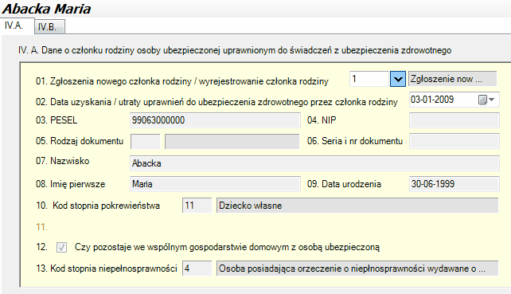Click the 'Abacka Maria' title heading

pos(47,9)
